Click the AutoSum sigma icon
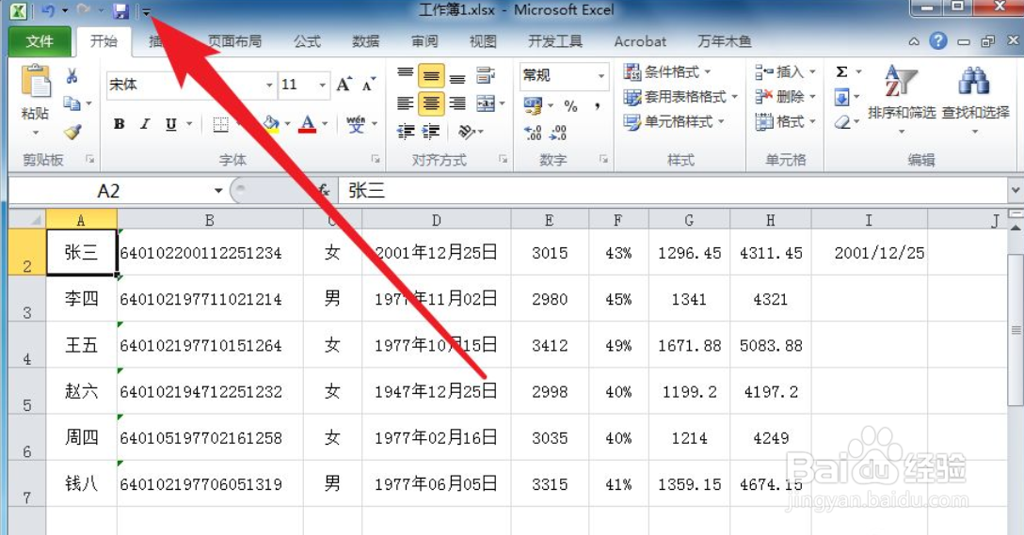1024x535 pixels. pyautogui.click(x=842, y=71)
